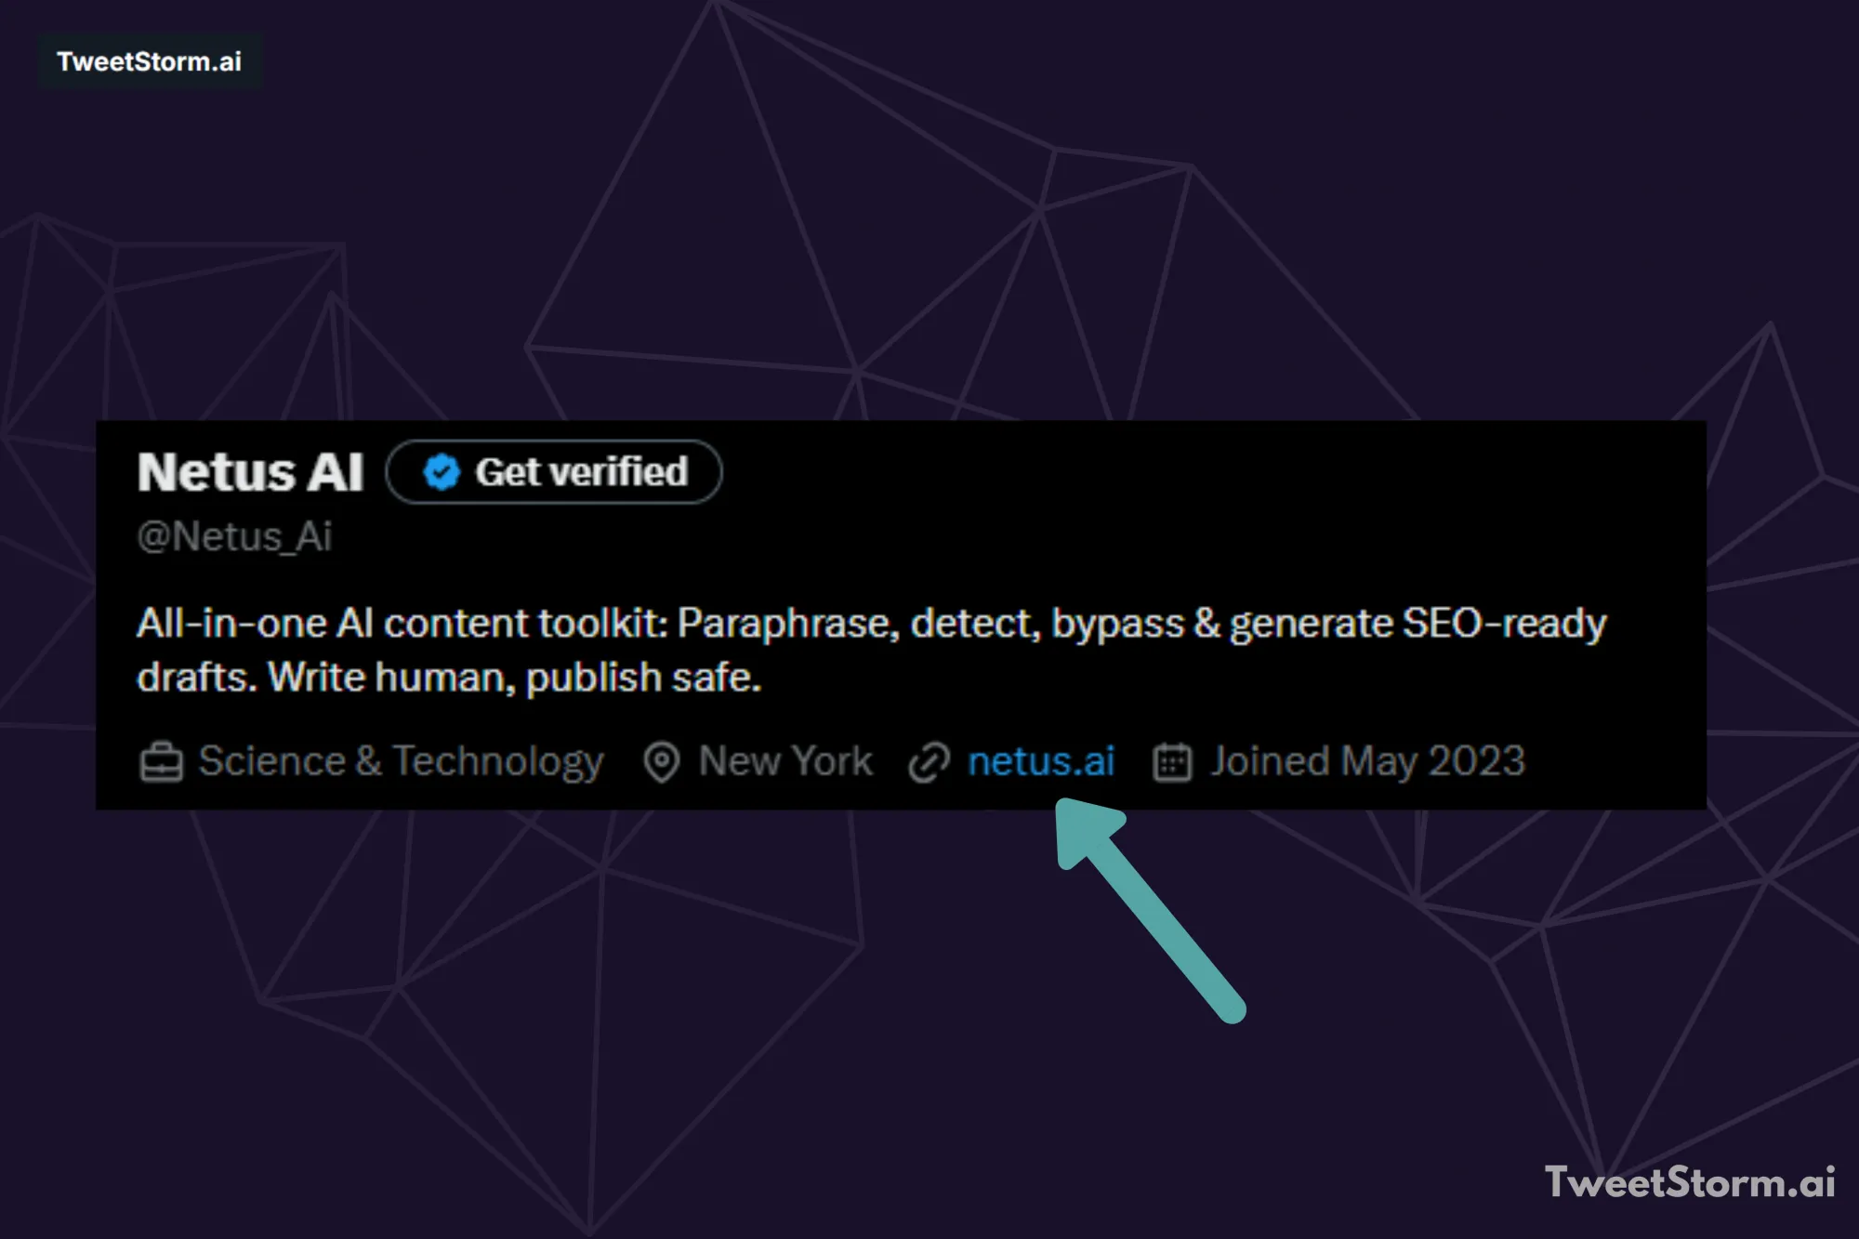Click the New York location text

coord(784,761)
